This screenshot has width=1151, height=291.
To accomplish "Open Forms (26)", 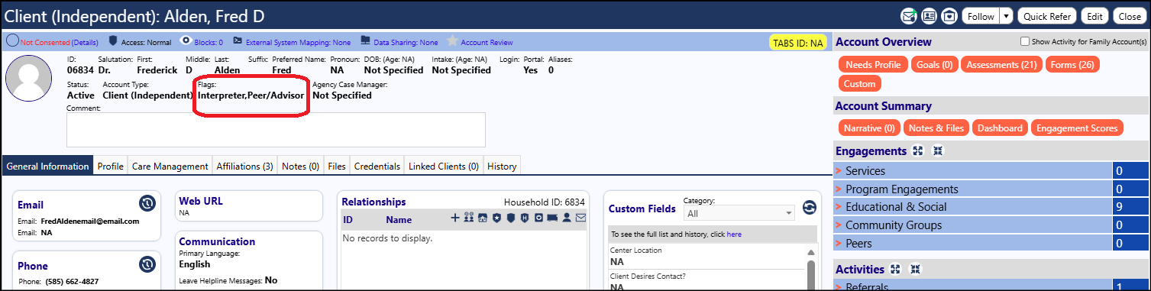I will (x=1072, y=65).
